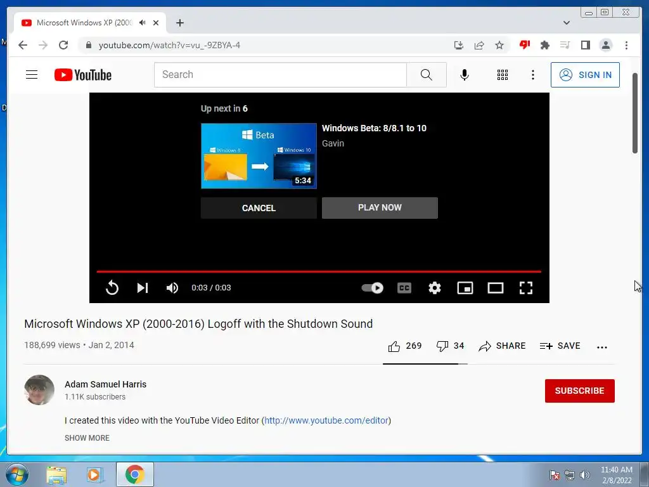Enter fullscreen mode
This screenshot has height=487, width=649.
(525, 287)
